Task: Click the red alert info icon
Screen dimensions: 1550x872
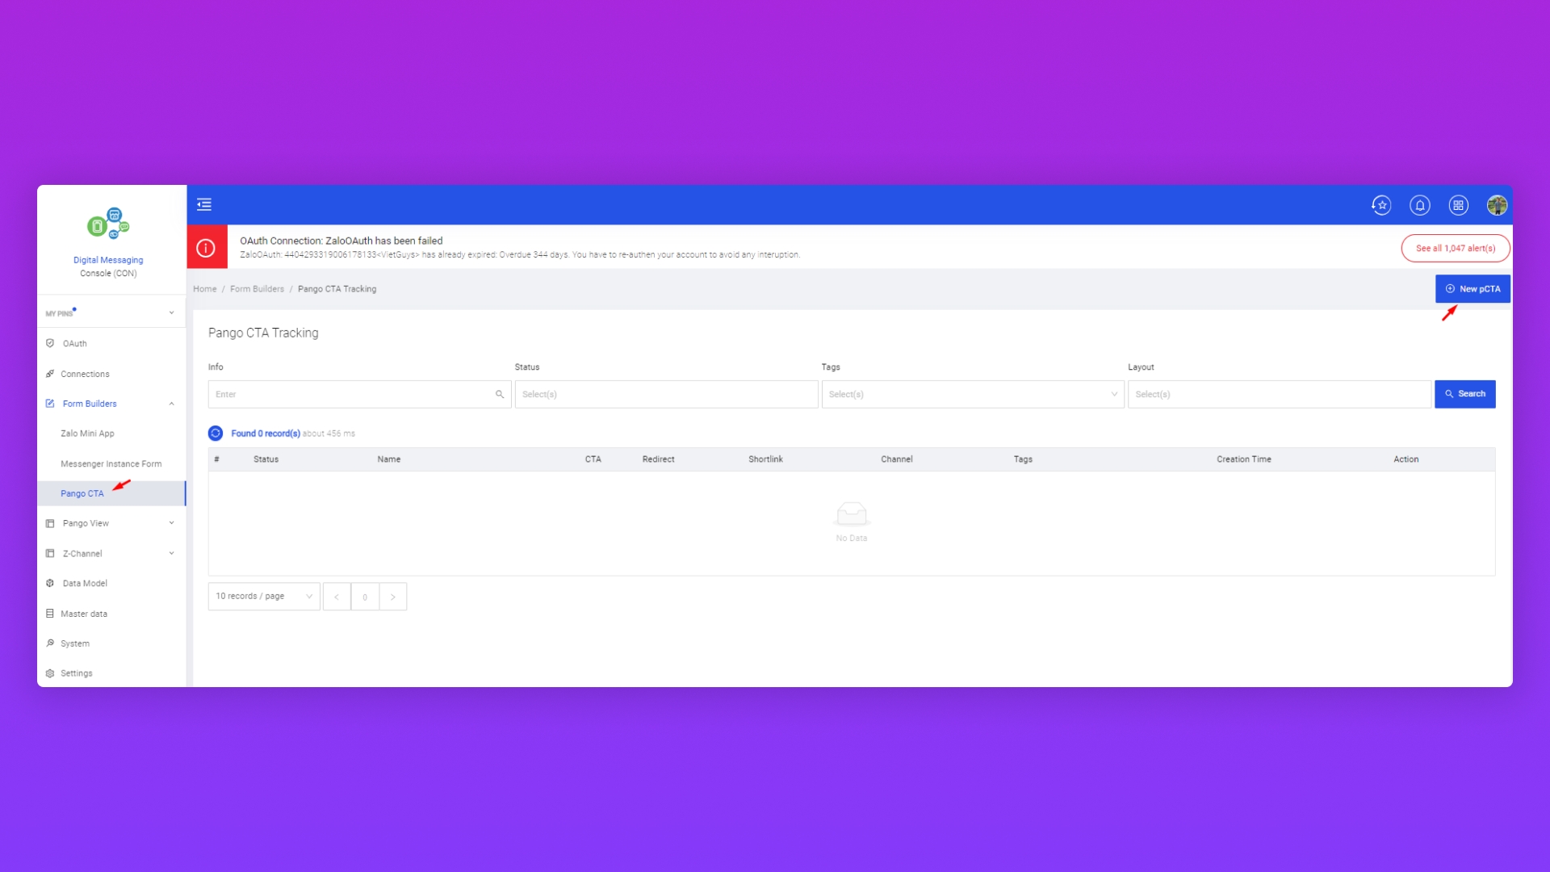Action: pyautogui.click(x=207, y=248)
